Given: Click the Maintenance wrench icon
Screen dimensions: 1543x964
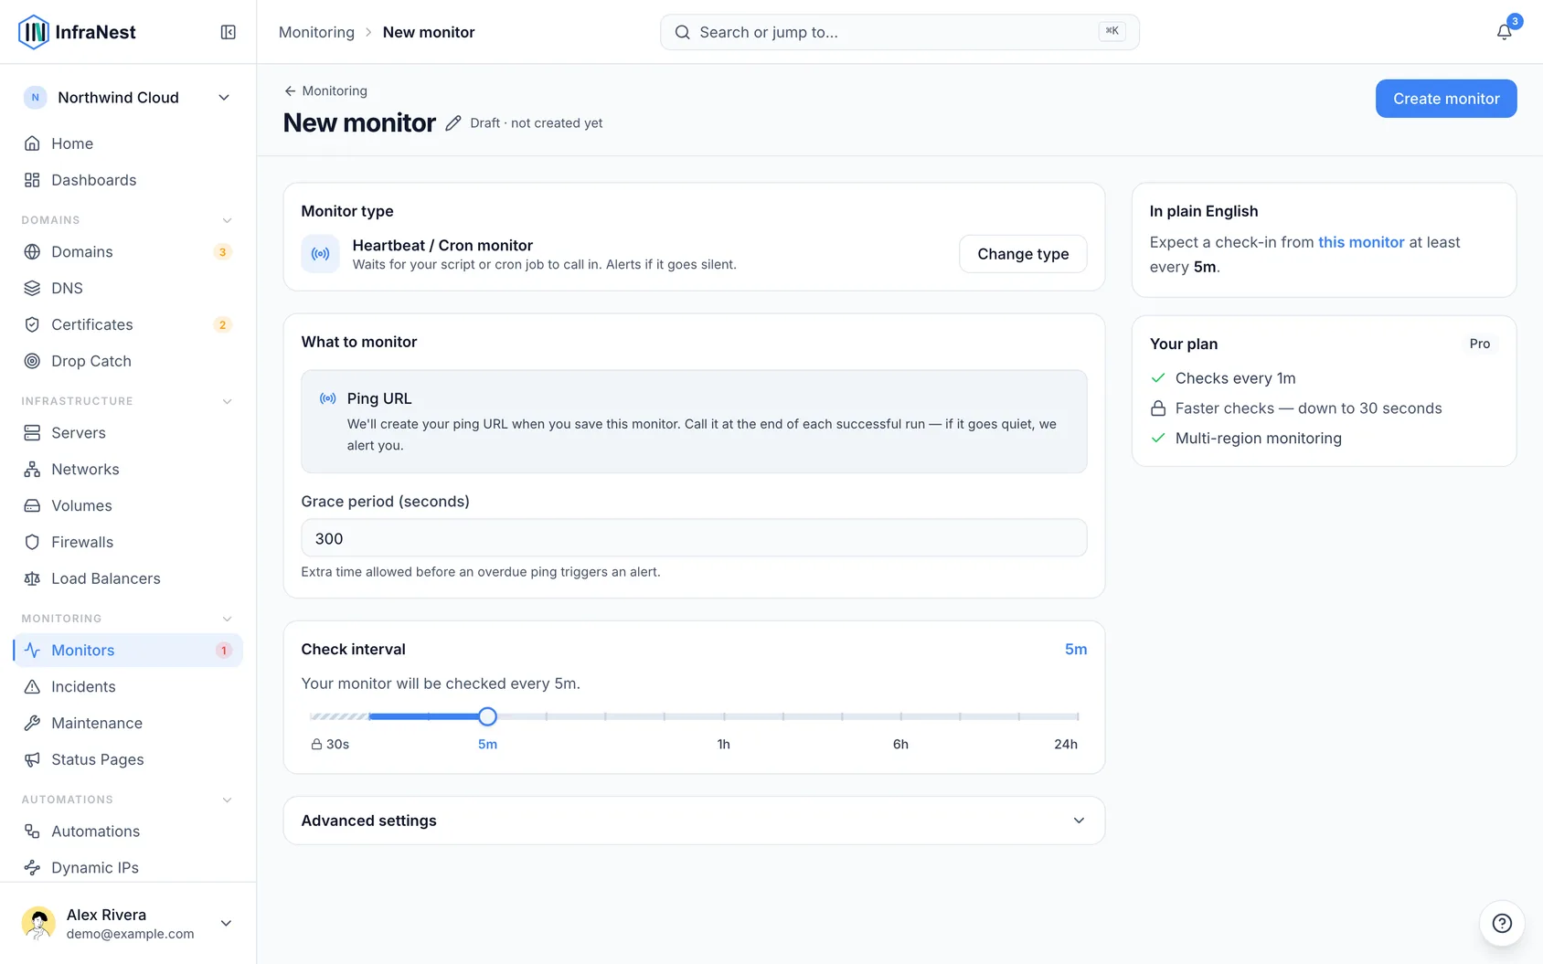Looking at the screenshot, I should tap(32, 723).
